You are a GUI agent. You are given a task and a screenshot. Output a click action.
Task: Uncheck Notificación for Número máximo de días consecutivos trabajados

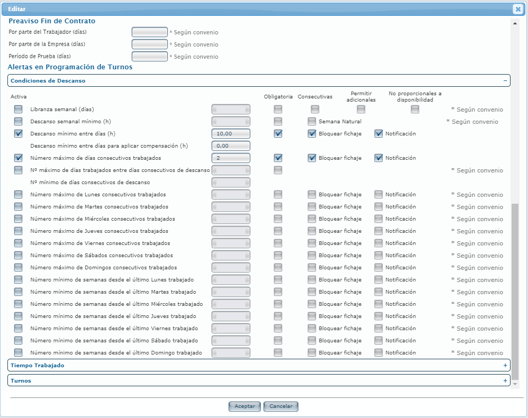click(378, 158)
